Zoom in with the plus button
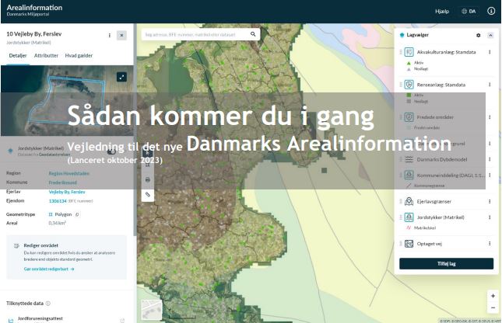This screenshot has width=502, height=323. [493, 296]
